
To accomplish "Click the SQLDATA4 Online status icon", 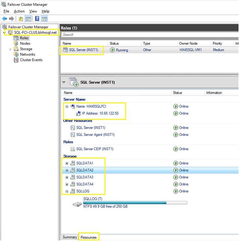I will (176, 184).
